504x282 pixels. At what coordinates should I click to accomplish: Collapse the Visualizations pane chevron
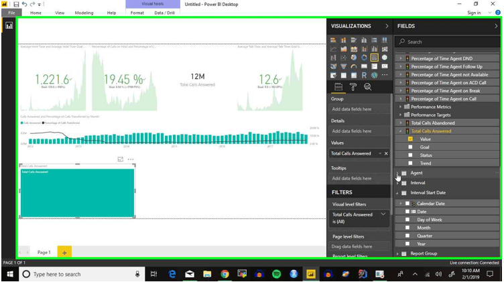(x=387, y=26)
